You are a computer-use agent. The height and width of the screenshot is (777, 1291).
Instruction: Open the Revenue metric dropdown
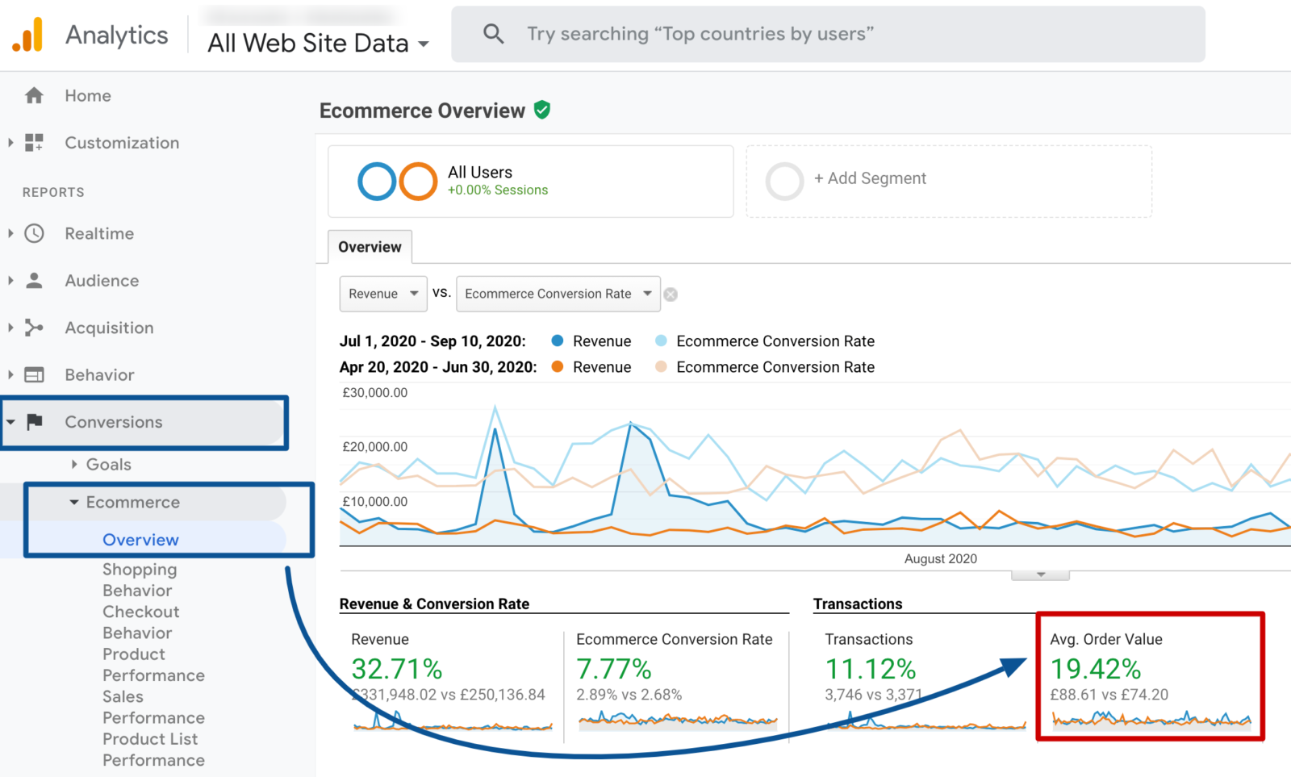[x=382, y=294]
